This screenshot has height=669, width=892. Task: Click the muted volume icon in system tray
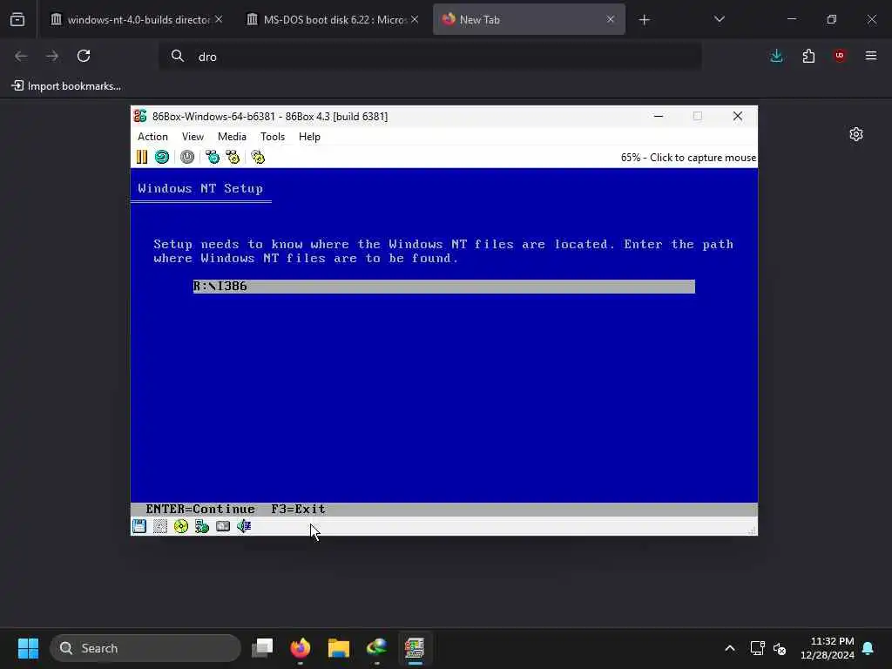tap(780, 648)
